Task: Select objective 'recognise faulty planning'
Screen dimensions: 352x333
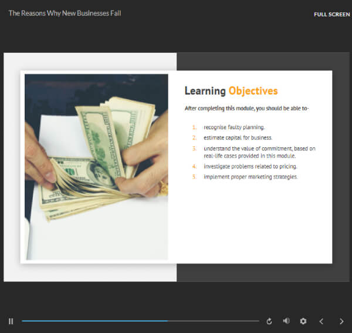Action: [x=234, y=127]
